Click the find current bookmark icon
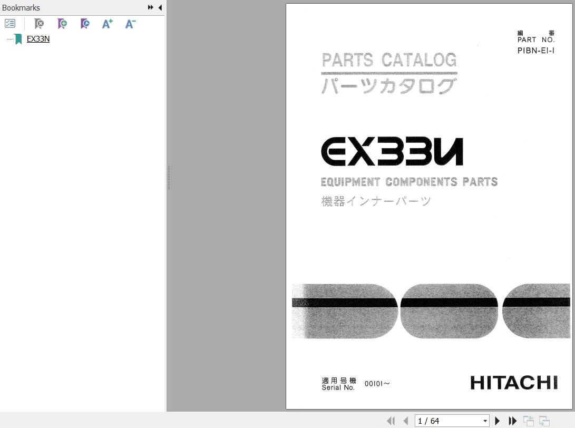Screen dimensions: 575x428 point(85,24)
